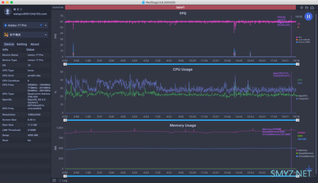Screen dimensions: 318x183
Task: Select the CPU CoreNum row
Action: click(x=25, y=81)
